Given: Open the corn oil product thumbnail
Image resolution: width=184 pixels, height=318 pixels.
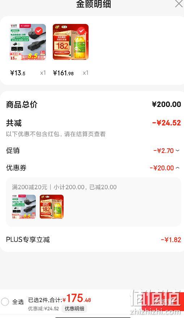Looking at the screenshot, I should 70,42.
